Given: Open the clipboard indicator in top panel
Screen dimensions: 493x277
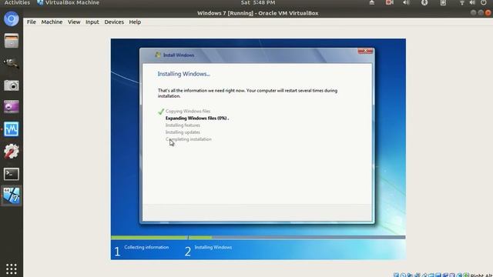Looking at the screenshot, I should click(x=443, y=3).
